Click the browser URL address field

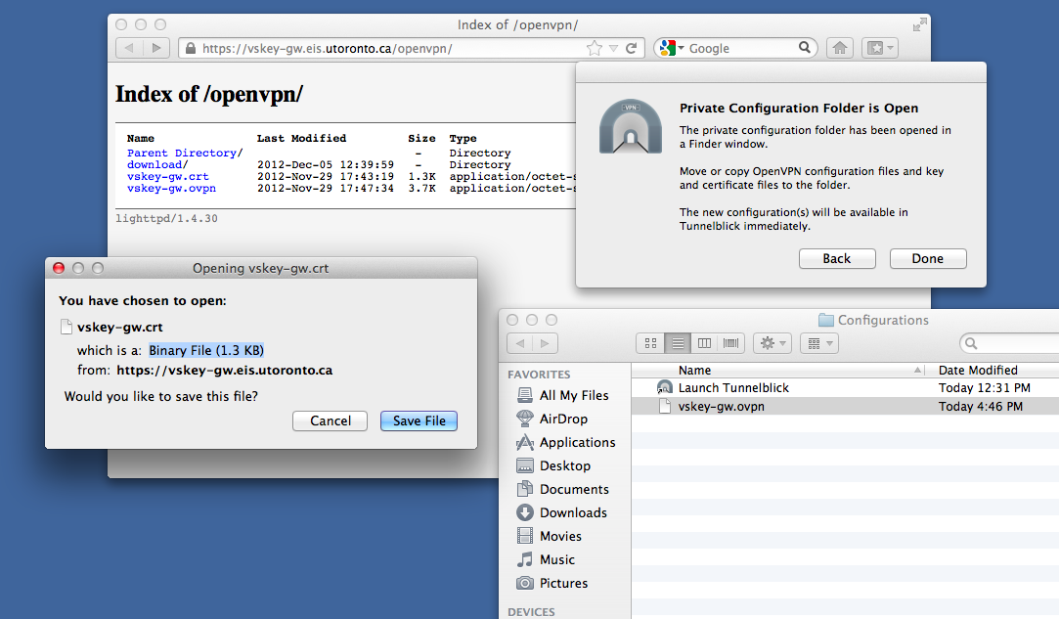[412, 48]
